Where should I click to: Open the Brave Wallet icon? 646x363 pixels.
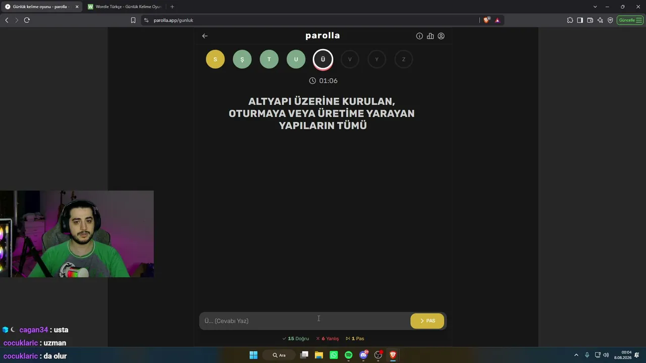pyautogui.click(x=590, y=20)
